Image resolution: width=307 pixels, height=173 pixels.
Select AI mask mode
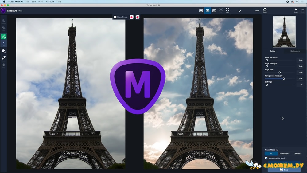(x=271, y=154)
